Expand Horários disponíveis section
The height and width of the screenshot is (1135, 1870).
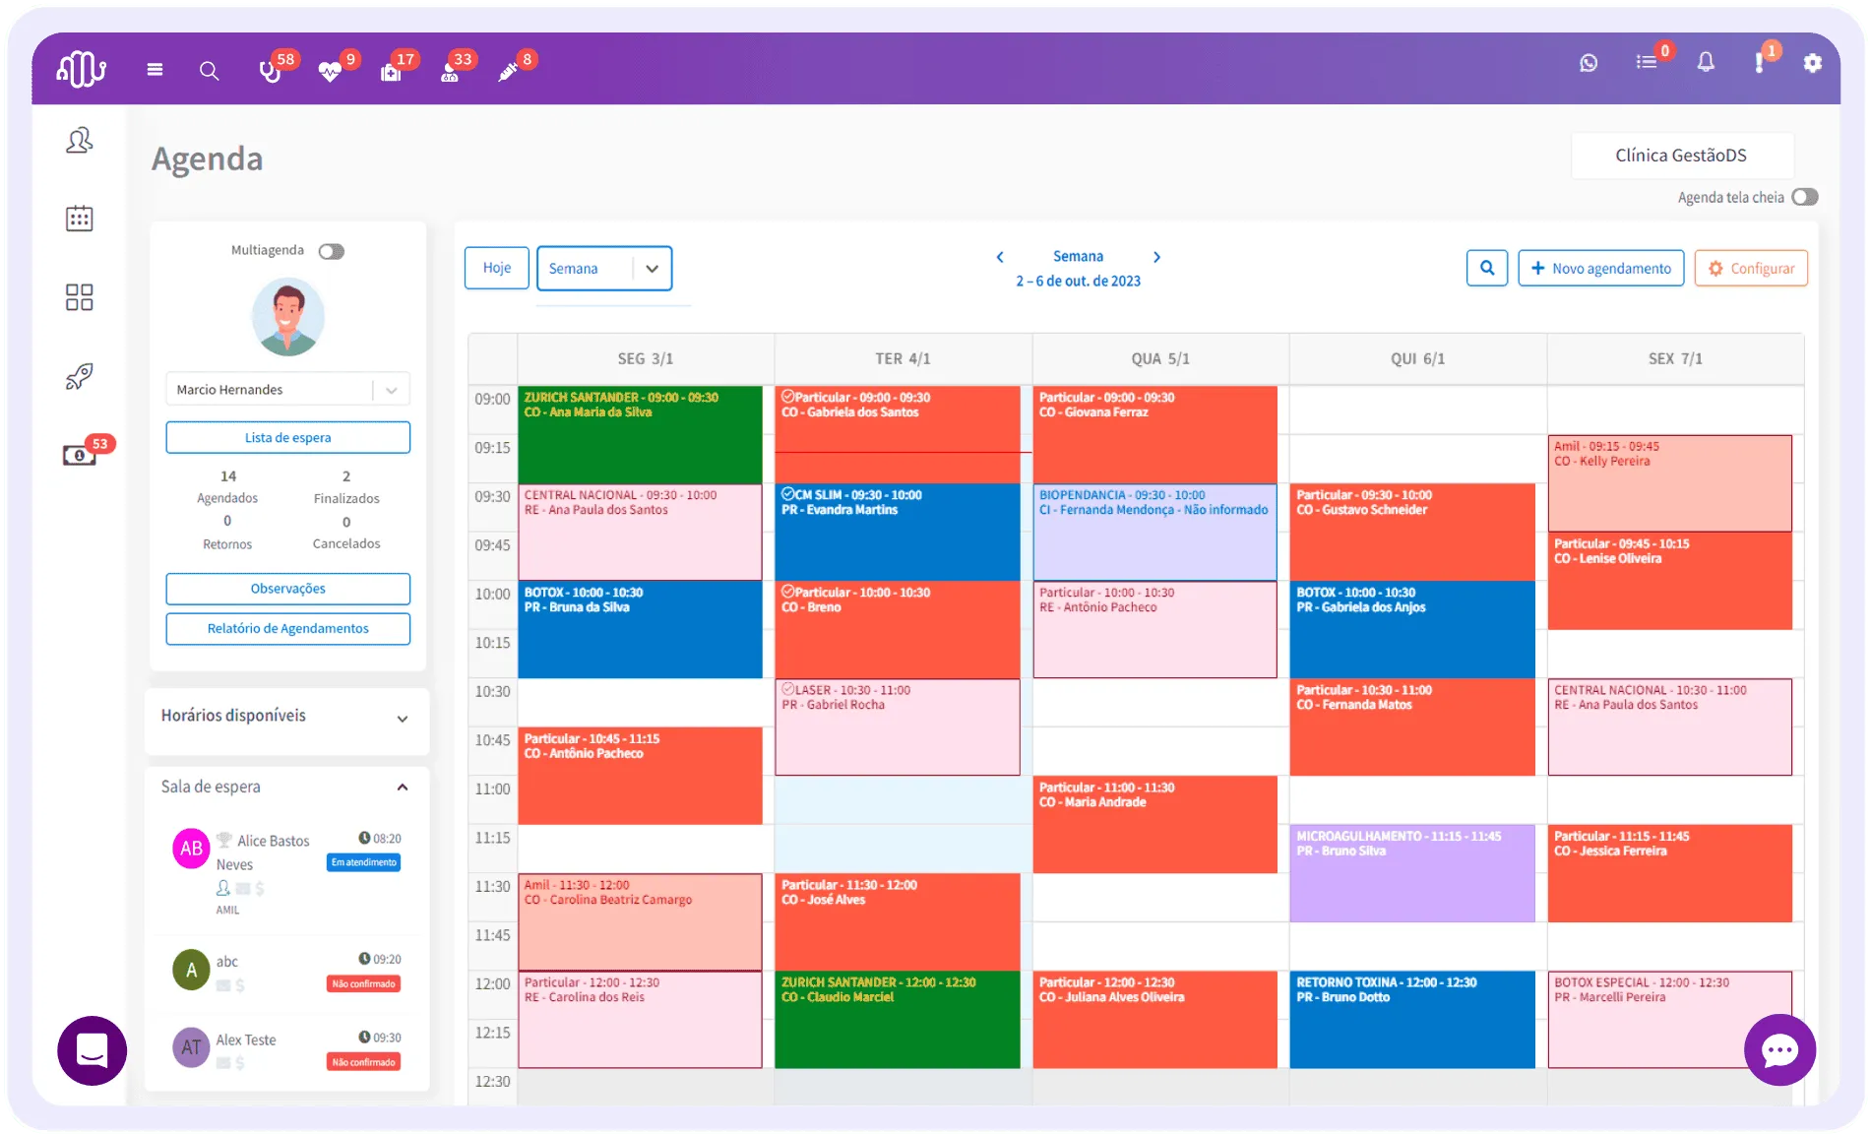(x=402, y=719)
